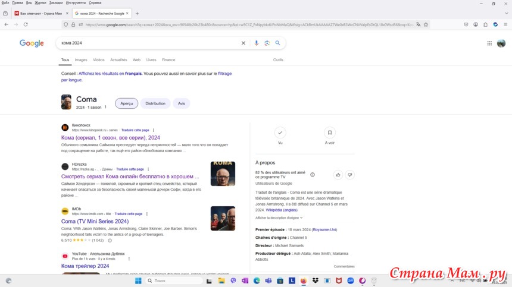Click the Commentaires feedback link

[344, 266]
